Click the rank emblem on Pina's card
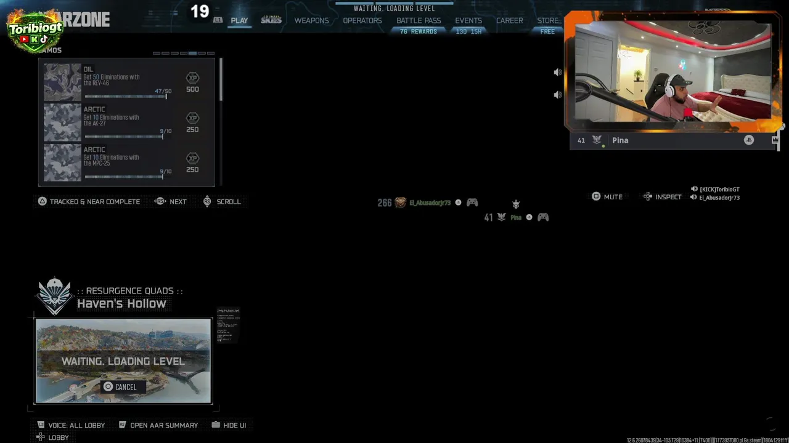Viewport: 789px width, 443px height. [x=597, y=140]
